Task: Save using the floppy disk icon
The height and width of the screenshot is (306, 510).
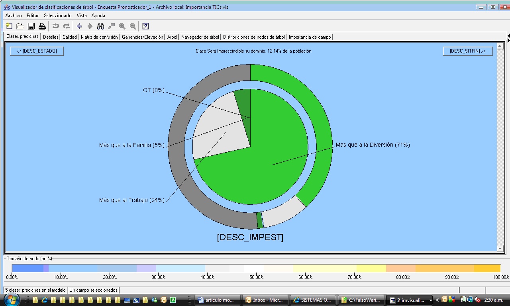Action: point(31,26)
